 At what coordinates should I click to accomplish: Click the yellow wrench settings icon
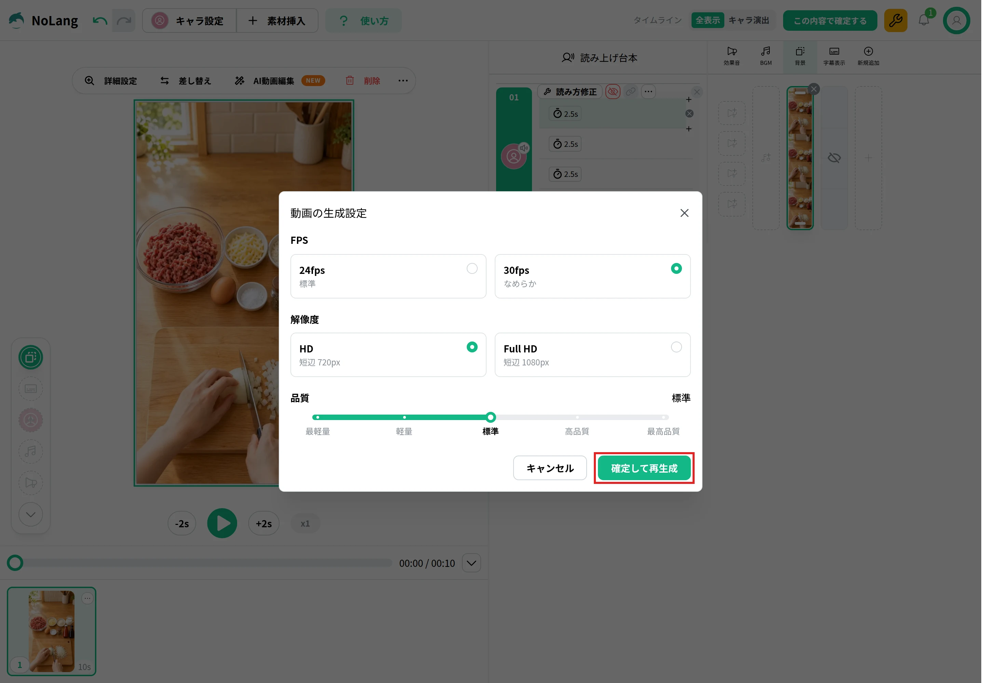(896, 20)
